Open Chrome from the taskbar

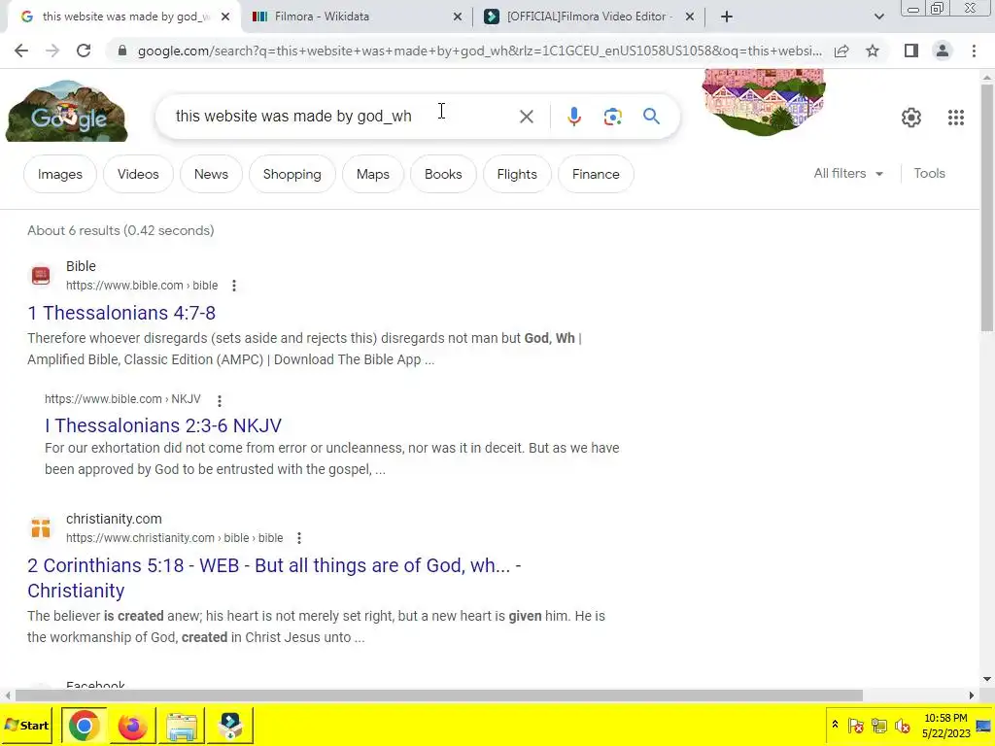click(84, 725)
